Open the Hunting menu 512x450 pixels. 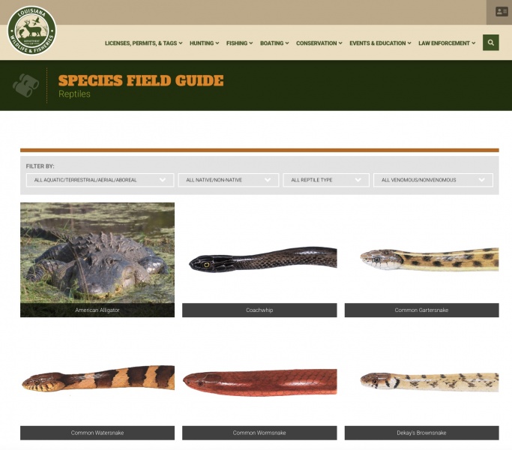click(x=205, y=43)
